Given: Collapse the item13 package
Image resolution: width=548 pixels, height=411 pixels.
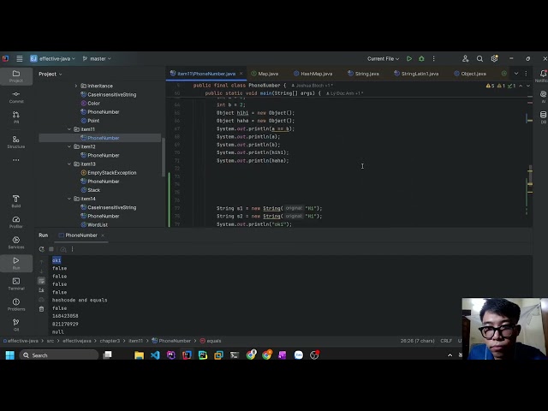Looking at the screenshot, I should pos(69,164).
